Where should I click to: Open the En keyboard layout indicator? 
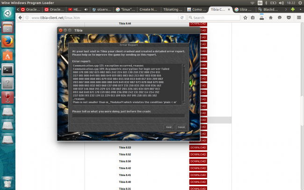[x=260, y=3]
